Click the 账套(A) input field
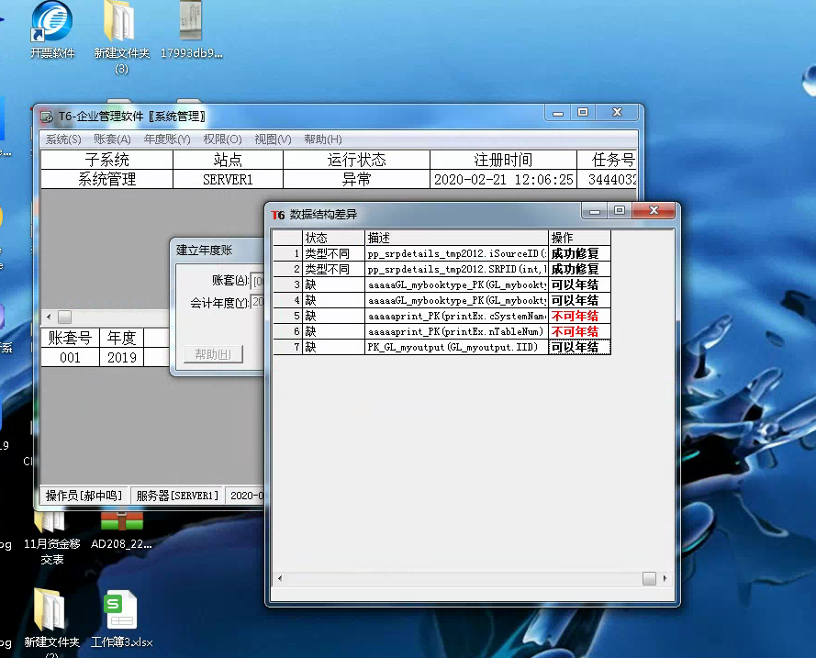 tap(257, 281)
